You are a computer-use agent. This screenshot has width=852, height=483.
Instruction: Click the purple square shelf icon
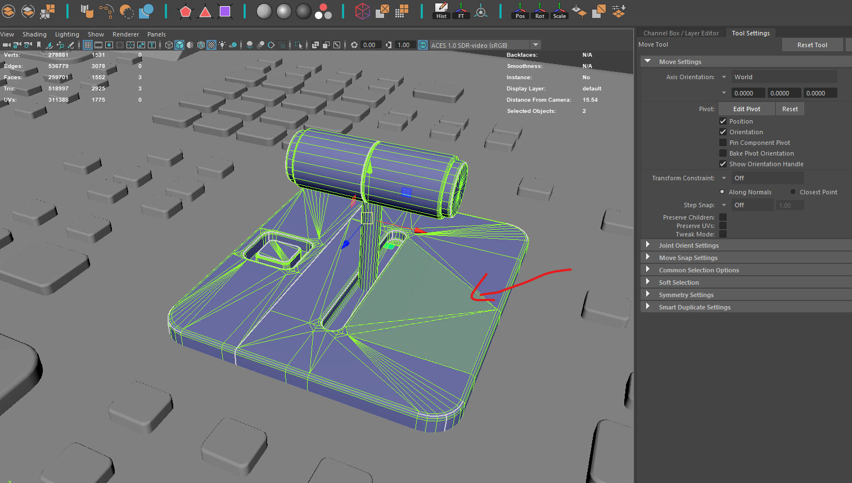pyautogui.click(x=225, y=11)
